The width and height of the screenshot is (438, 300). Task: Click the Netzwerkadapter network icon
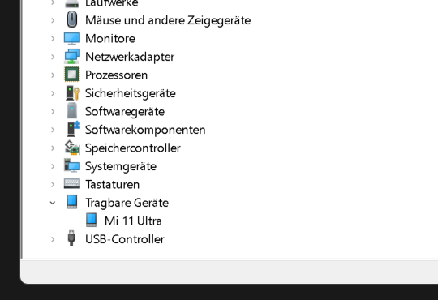(x=72, y=57)
